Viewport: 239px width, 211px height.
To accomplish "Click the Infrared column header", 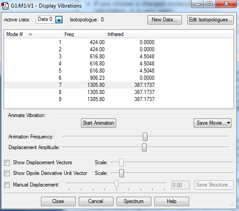I will click(130, 34).
